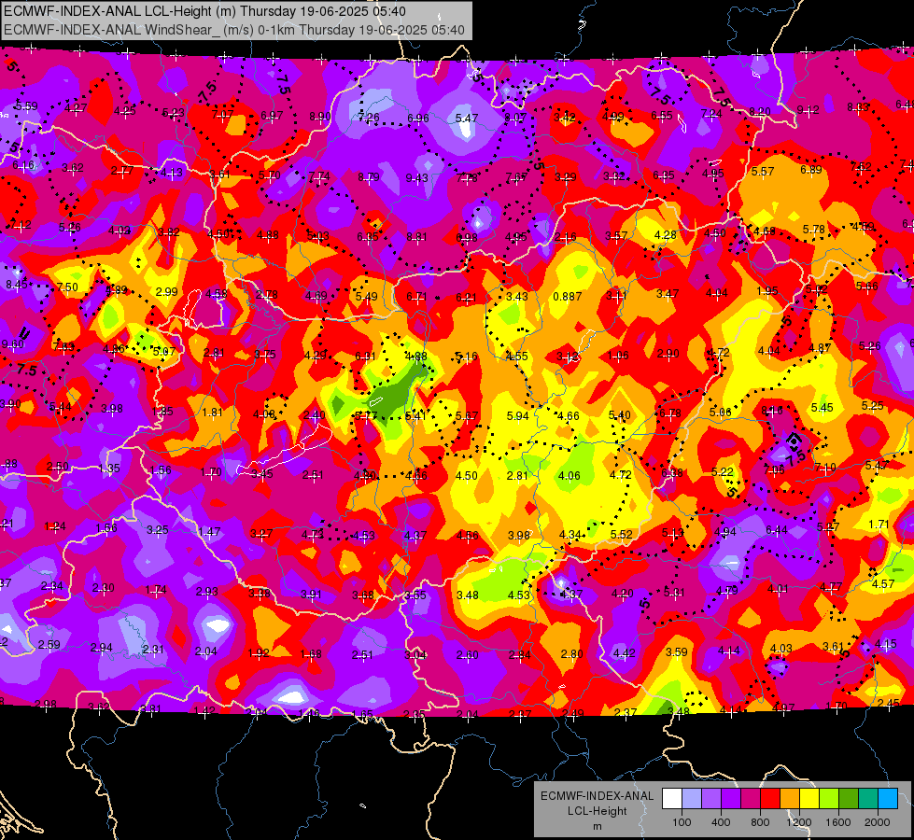Click the yellow legend color swatch

809,799
